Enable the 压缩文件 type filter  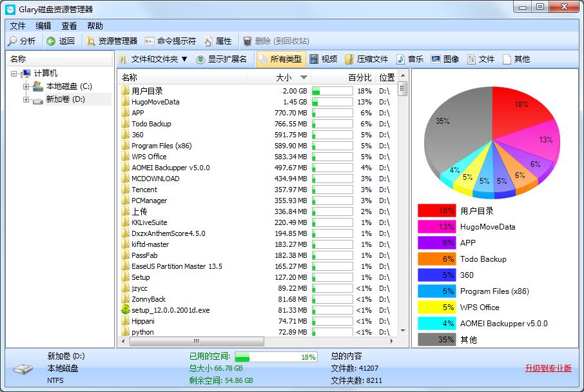366,59
